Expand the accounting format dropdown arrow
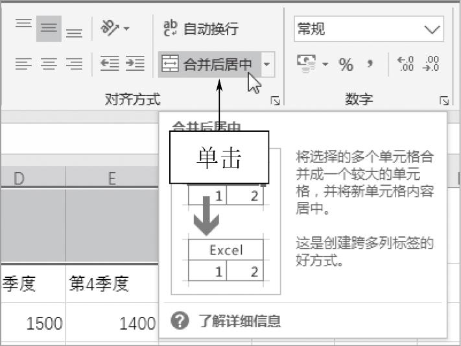 (x=325, y=64)
